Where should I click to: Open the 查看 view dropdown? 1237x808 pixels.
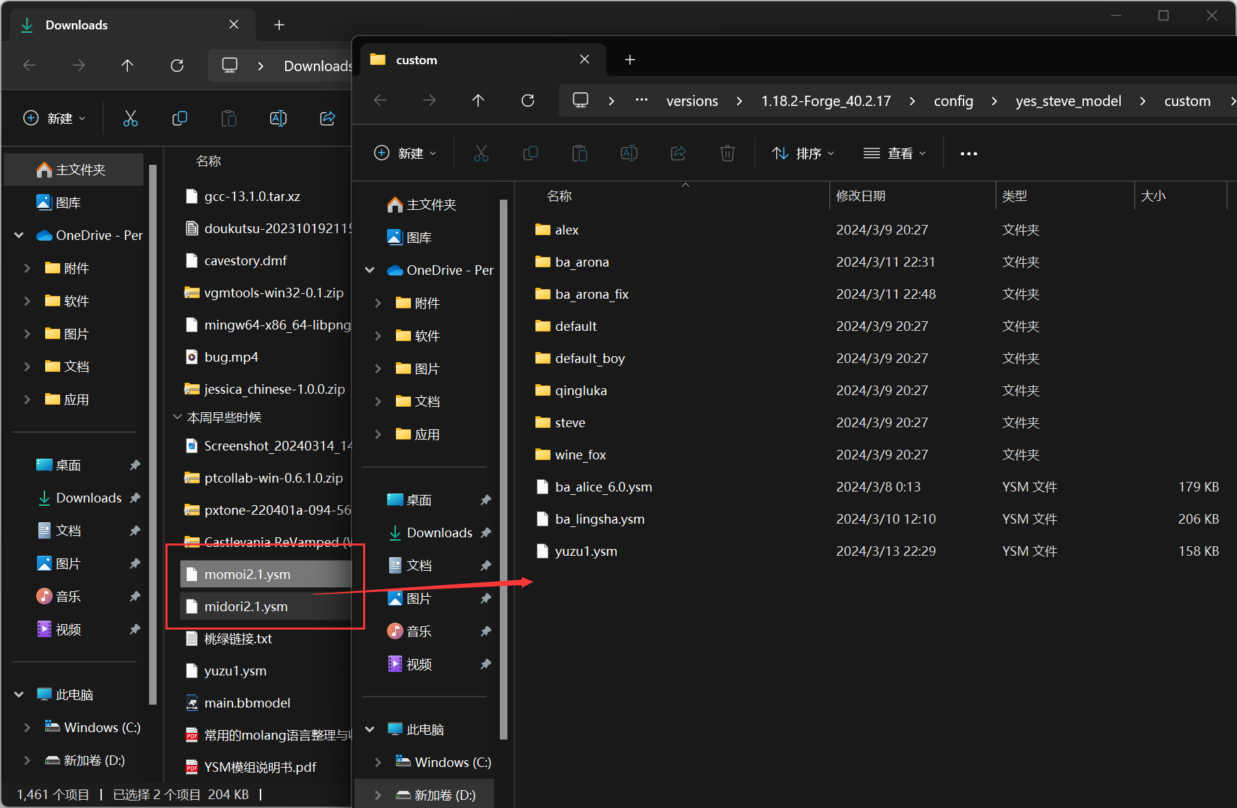click(x=894, y=154)
